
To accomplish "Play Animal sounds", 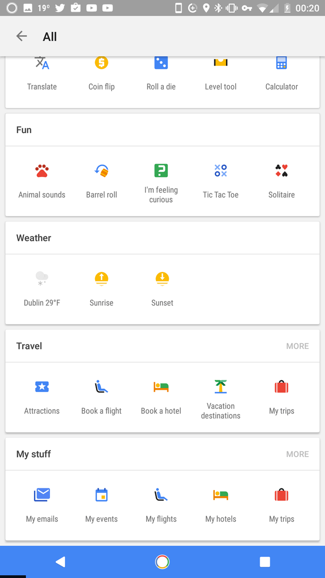I will pyautogui.click(x=42, y=180).
